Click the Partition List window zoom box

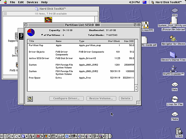[135, 25]
